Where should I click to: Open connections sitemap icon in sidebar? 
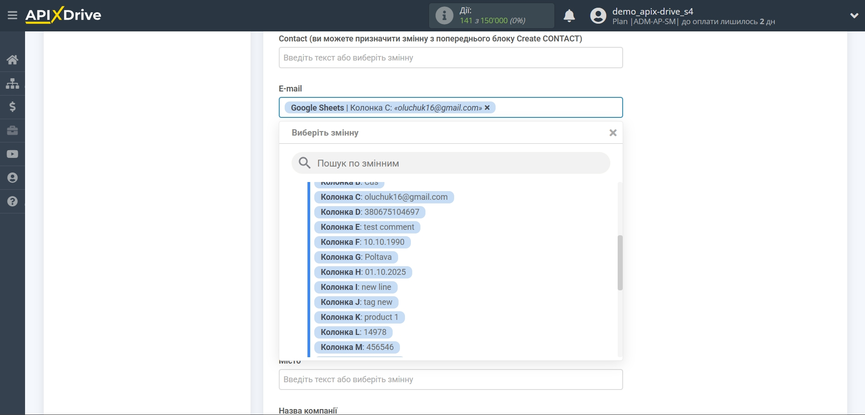[x=12, y=83]
